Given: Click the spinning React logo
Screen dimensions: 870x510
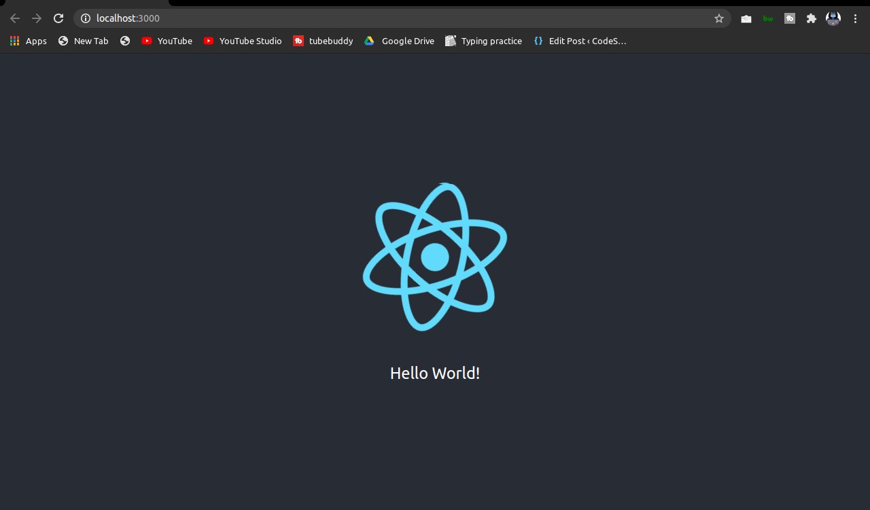Looking at the screenshot, I should (x=435, y=257).
